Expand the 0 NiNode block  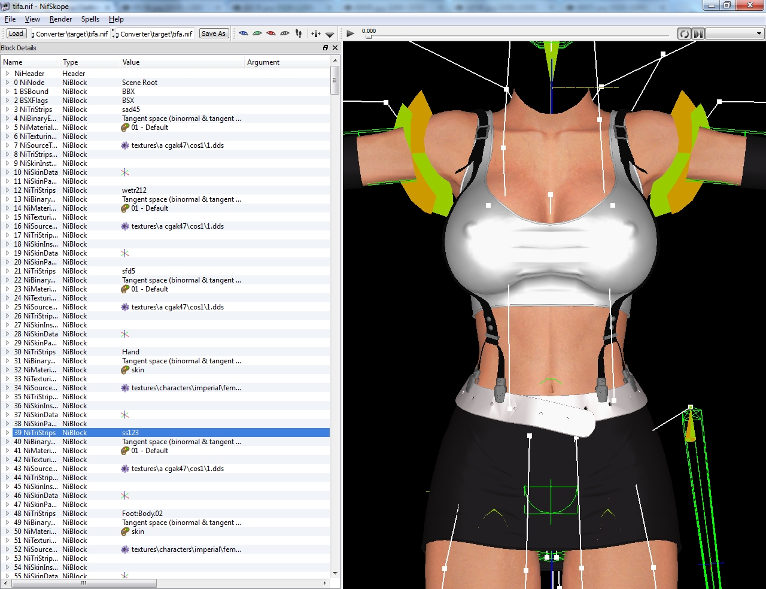7,83
